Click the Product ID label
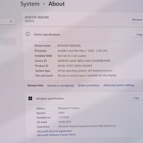Image resolution: width=143 pixels, height=143 pixels. click(x=42, y=66)
